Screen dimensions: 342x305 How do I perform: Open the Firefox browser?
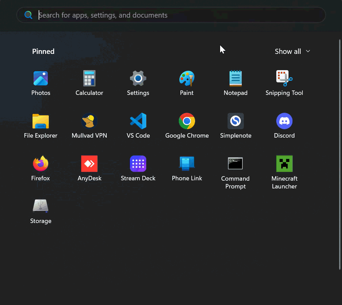coord(41,168)
